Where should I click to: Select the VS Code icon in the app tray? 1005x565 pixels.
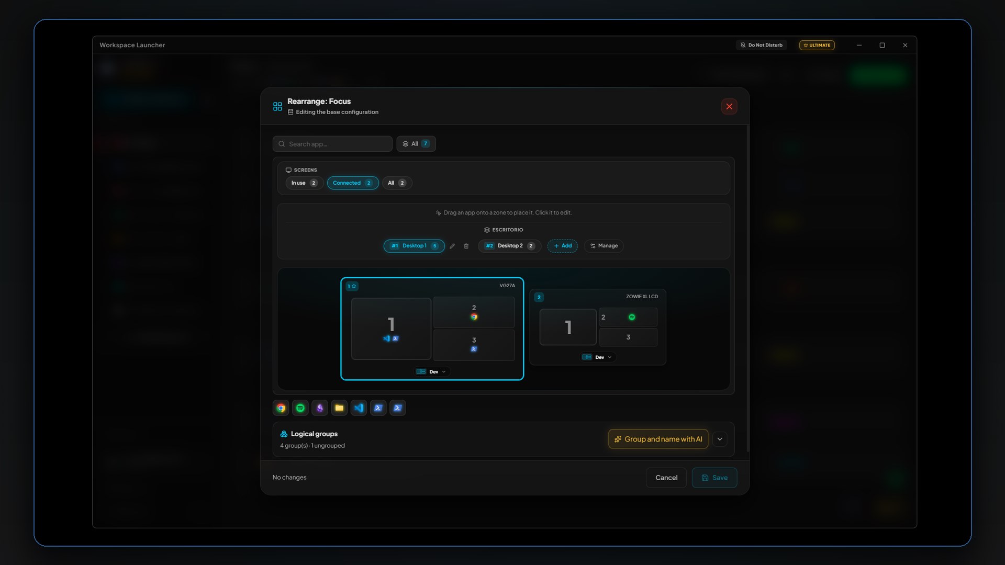359,408
